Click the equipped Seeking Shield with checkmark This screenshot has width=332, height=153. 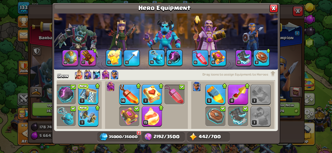coord(215,116)
